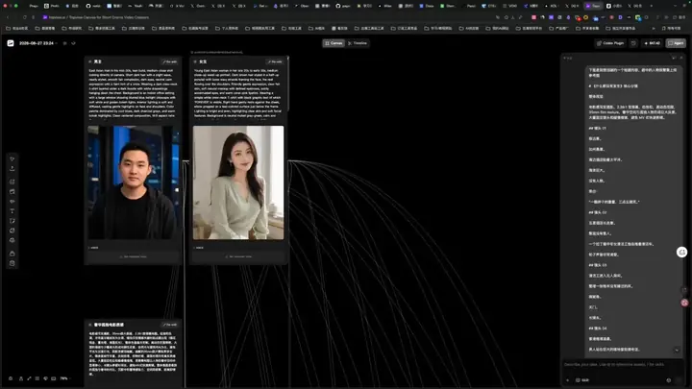Click the Skill button under chat input
692x389 pixels.
coord(582,380)
